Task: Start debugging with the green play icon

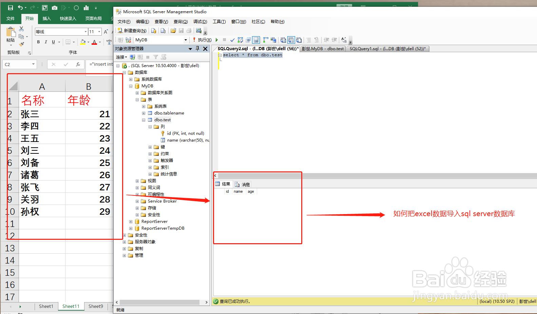Action: 217,40
